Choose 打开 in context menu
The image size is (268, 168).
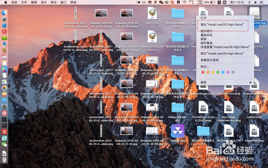225,18
